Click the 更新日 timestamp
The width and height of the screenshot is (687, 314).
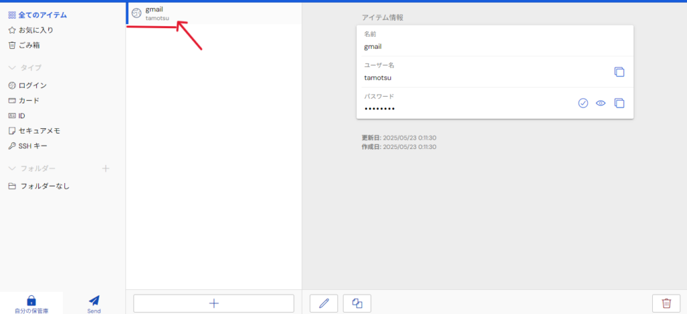click(399, 138)
